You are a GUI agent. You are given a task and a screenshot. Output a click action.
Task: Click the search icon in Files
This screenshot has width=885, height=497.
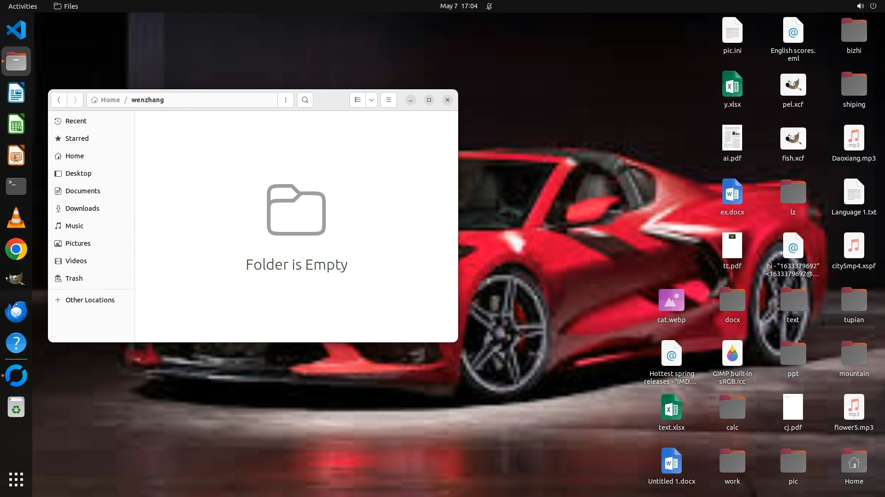tap(305, 100)
